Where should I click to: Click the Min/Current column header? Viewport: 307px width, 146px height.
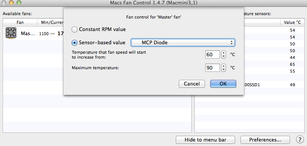[51, 22]
